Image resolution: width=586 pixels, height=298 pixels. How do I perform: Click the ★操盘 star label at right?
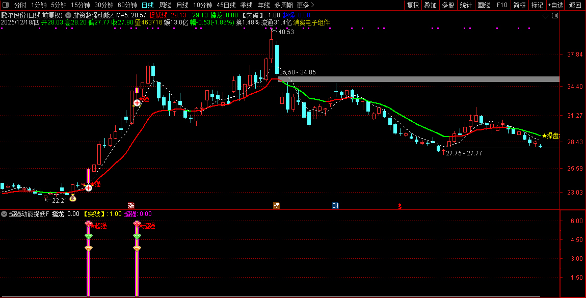[x=550, y=136]
